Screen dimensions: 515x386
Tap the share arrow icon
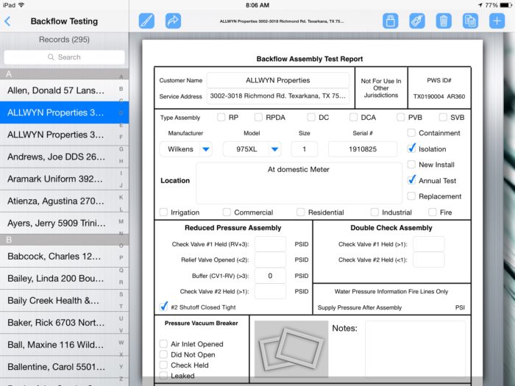[173, 21]
